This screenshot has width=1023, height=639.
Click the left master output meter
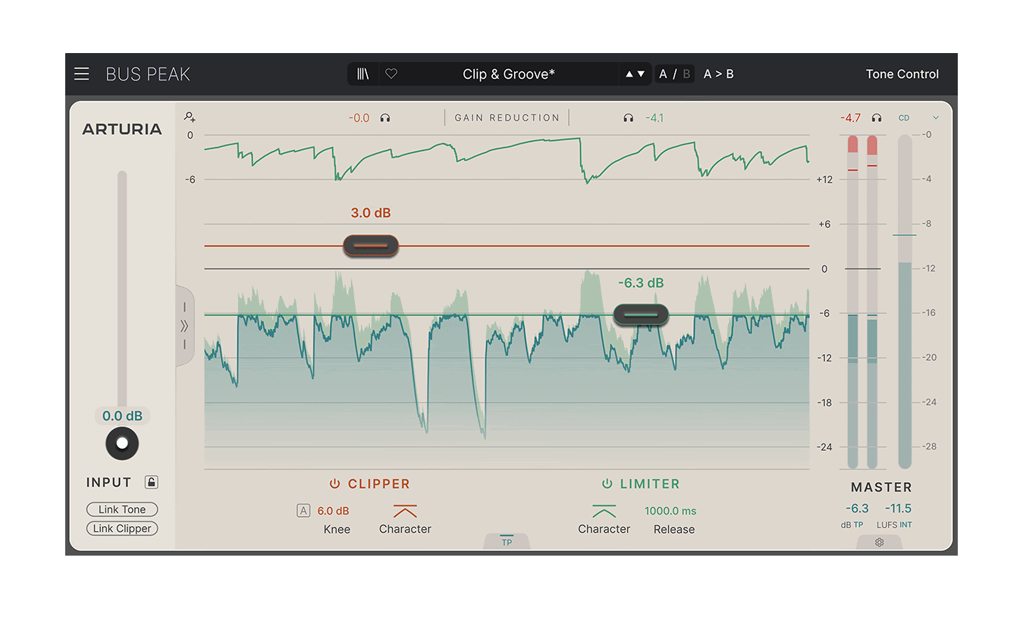point(853,302)
